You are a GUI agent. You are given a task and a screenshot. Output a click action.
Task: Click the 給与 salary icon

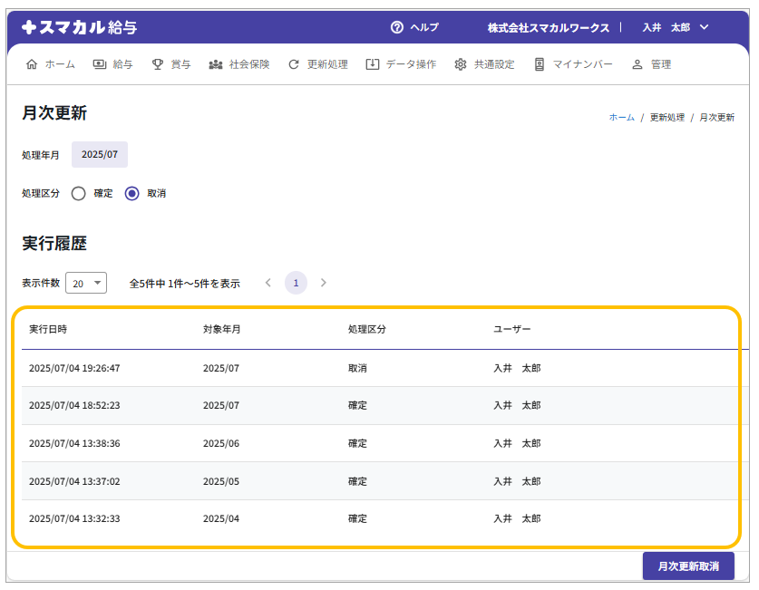(x=98, y=64)
